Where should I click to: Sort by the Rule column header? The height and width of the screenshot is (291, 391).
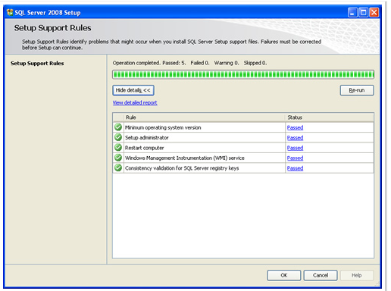204,117
